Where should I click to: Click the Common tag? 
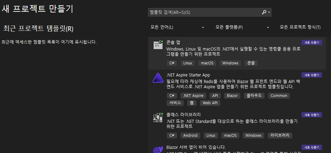coord(279,96)
